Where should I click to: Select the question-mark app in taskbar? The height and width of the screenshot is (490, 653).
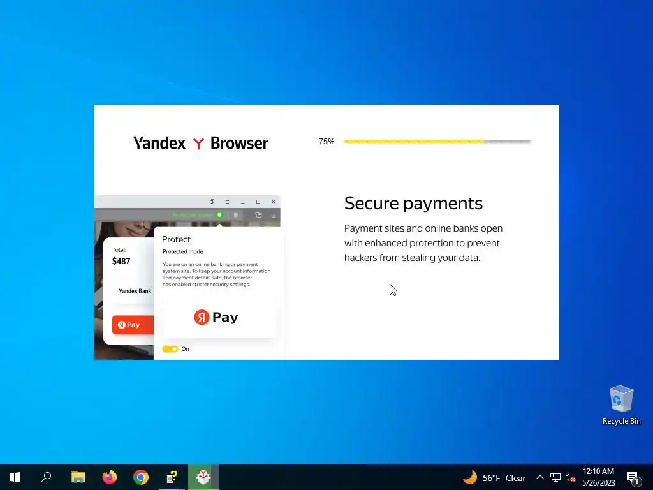172,477
